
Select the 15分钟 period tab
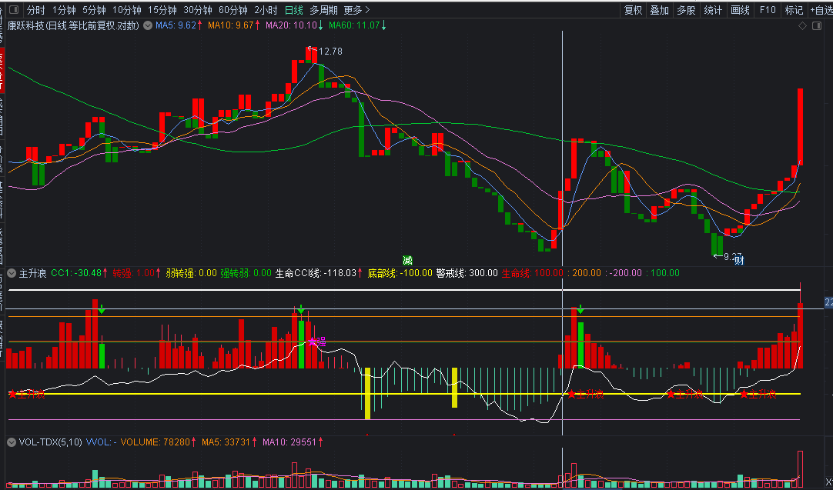point(162,10)
